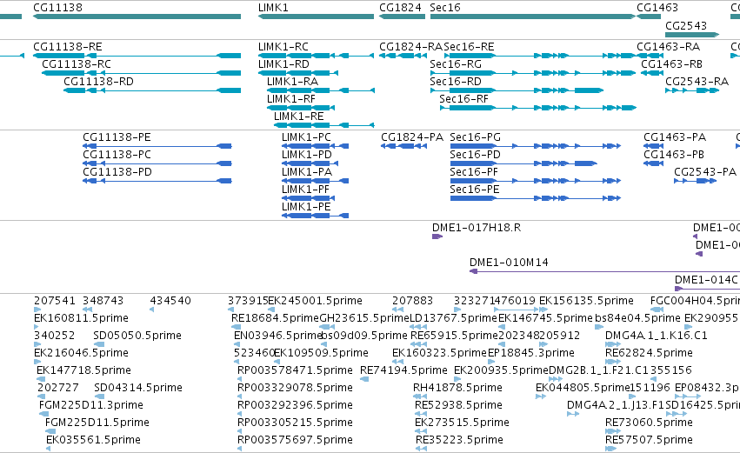Open the LIMK1-PA protein

[x=307, y=172]
